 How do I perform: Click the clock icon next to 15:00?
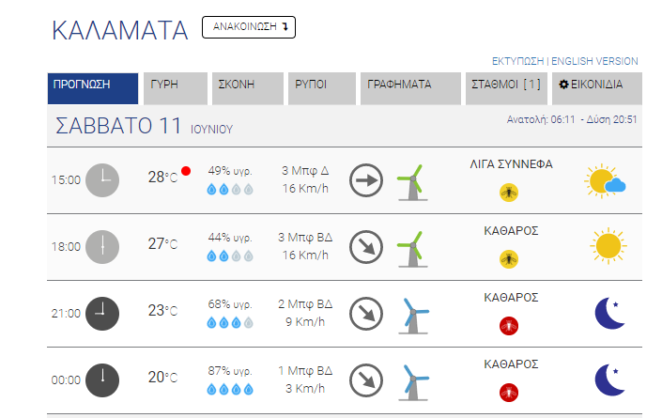(x=102, y=180)
